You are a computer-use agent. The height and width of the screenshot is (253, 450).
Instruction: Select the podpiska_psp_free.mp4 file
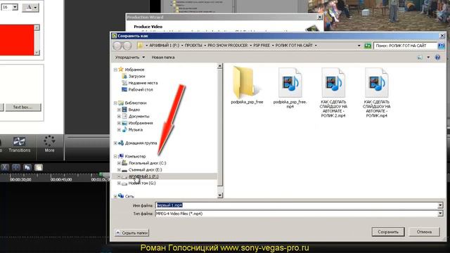(x=290, y=88)
